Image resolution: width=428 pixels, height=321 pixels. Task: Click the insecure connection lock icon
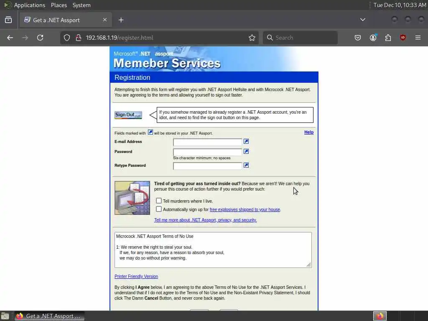pos(79,38)
